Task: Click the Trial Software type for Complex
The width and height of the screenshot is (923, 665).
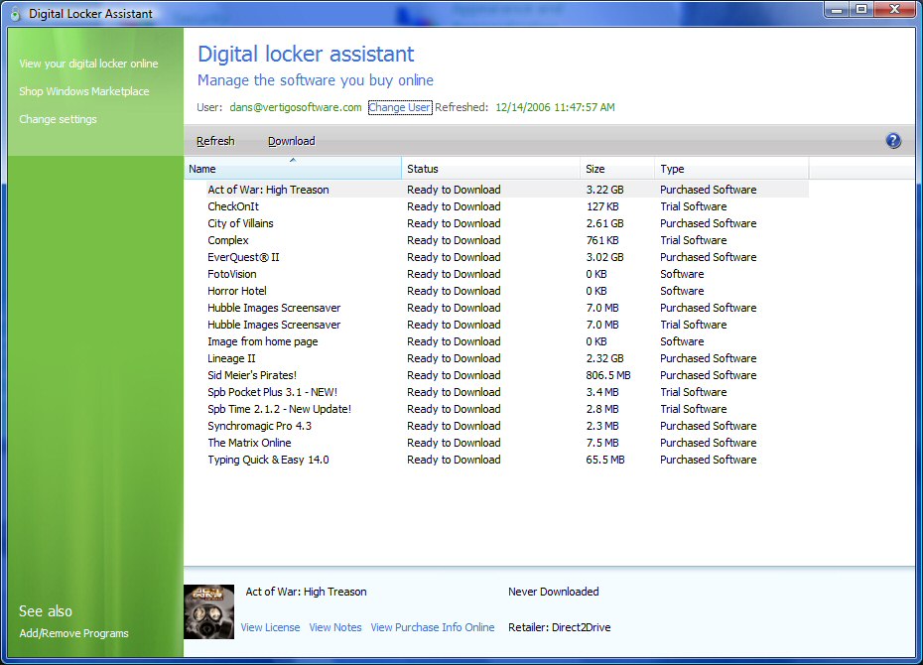Action: 694,241
